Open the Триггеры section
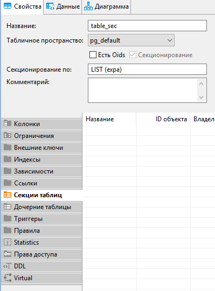This screenshot has width=215, height=291. click(41, 219)
